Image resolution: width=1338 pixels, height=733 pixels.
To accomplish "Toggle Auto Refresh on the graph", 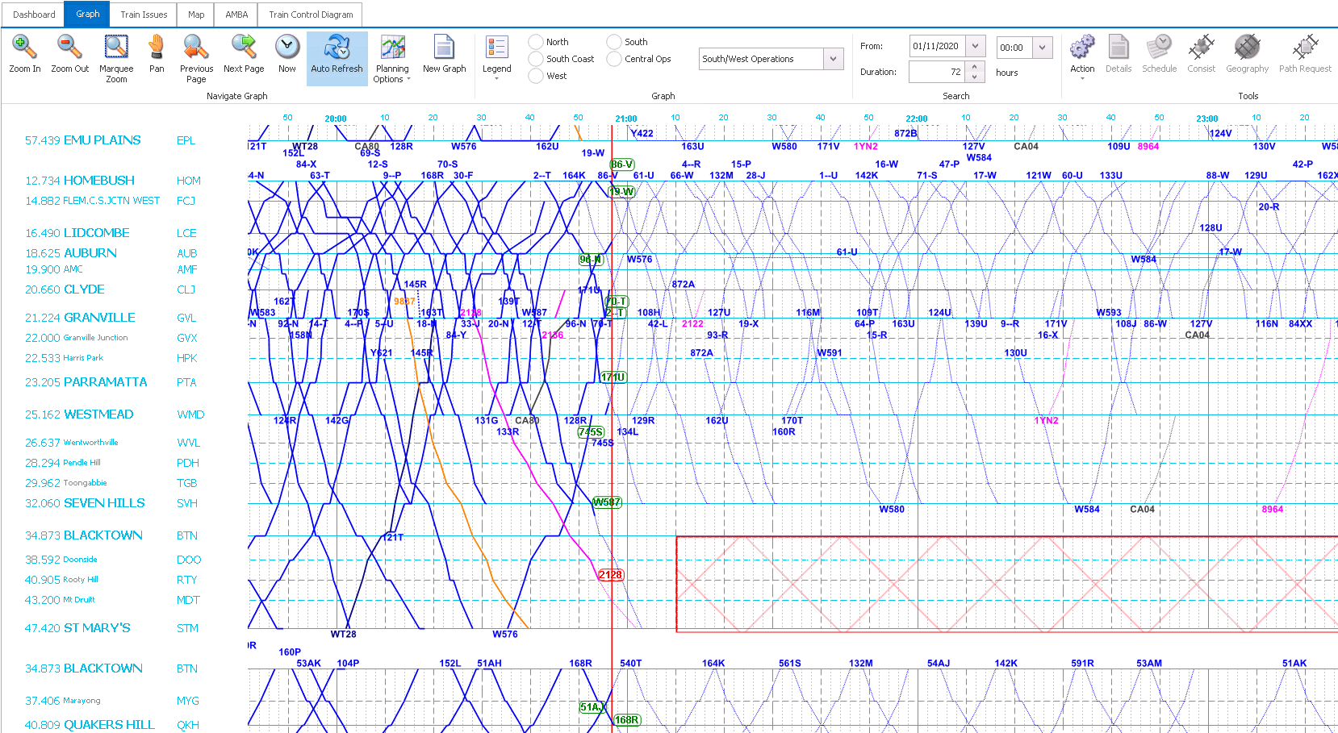I will (337, 55).
